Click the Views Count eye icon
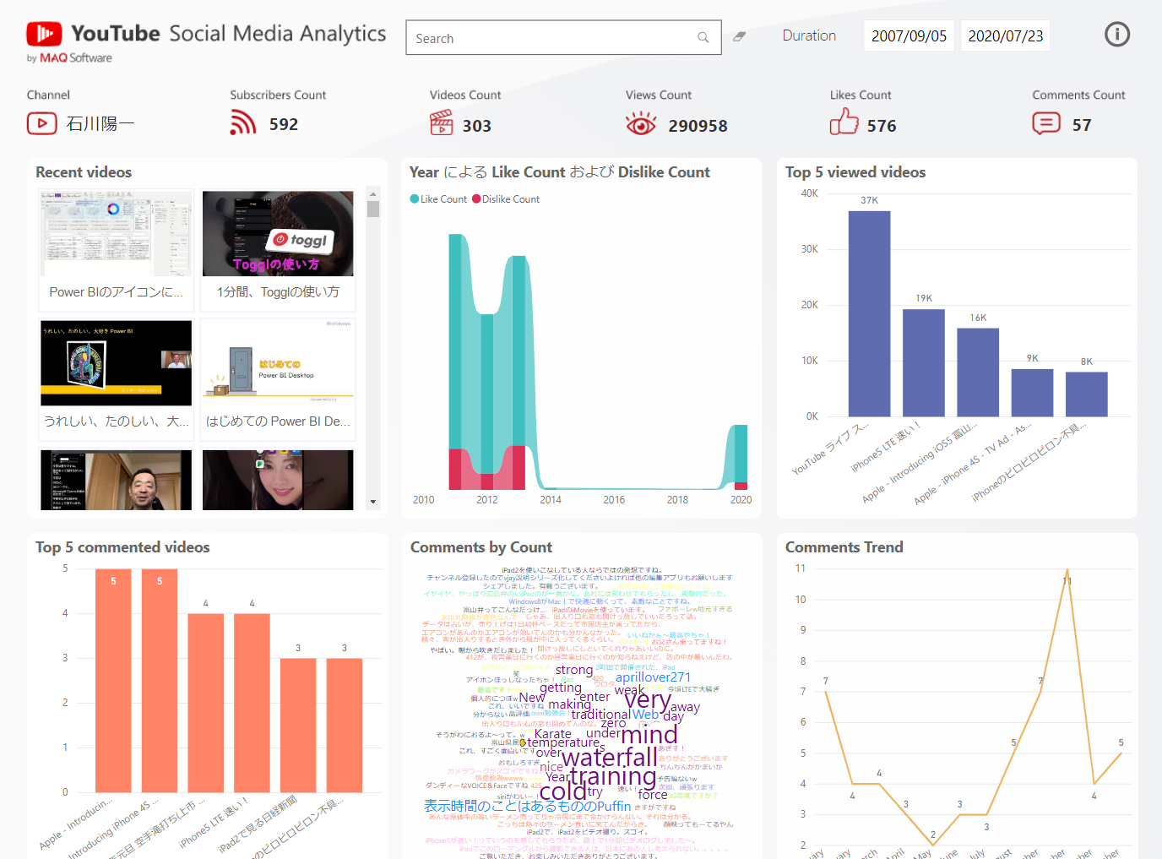Viewport: 1162px width, 859px height. (641, 124)
